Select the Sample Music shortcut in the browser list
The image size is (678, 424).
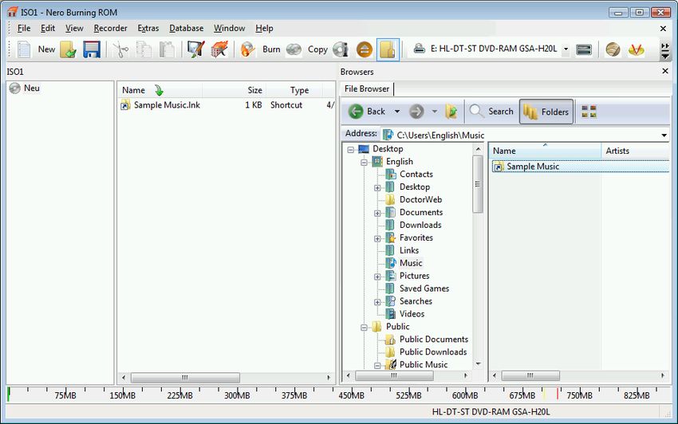coord(533,167)
